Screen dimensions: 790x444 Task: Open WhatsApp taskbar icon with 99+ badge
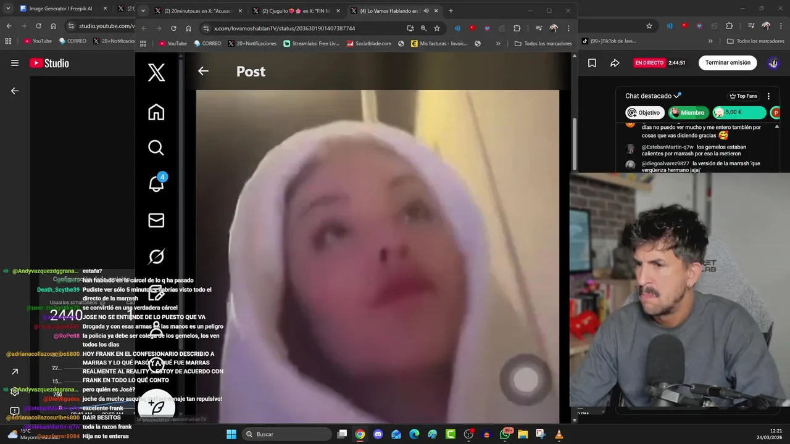(505, 434)
